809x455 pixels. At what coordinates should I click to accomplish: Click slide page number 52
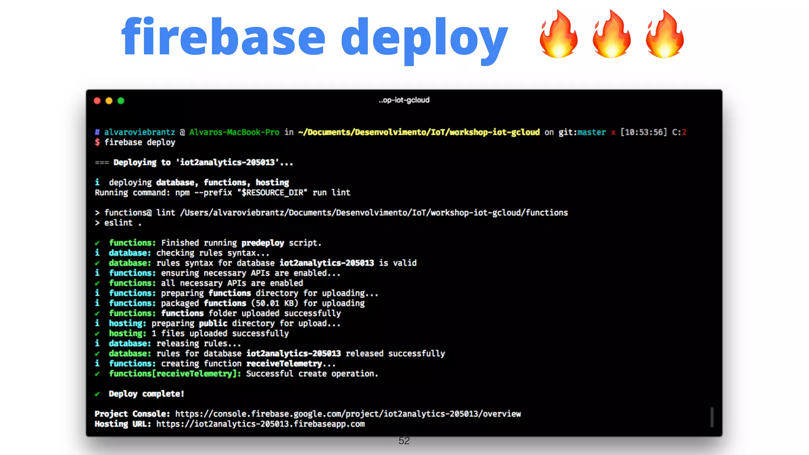click(x=404, y=441)
